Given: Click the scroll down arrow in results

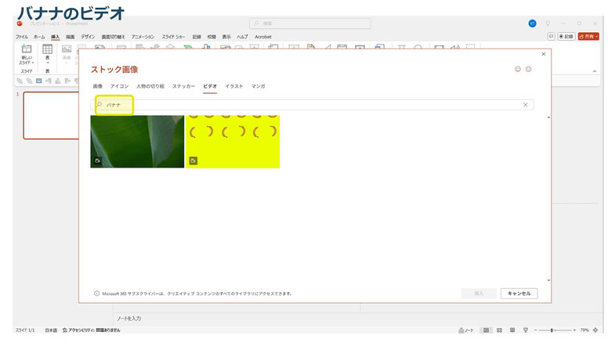Looking at the screenshot, I should pos(548,280).
